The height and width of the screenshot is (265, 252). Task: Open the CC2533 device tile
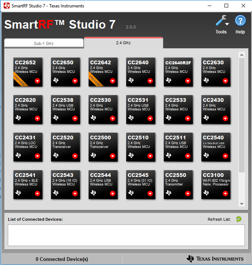pyautogui.click(x=178, y=110)
